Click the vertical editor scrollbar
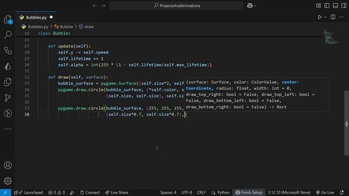 point(346,123)
